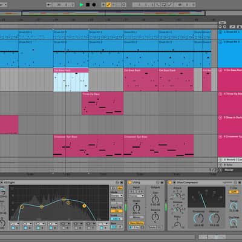Collapse the 5 track header arrow
242x242 pixels.
(x=220, y=117)
